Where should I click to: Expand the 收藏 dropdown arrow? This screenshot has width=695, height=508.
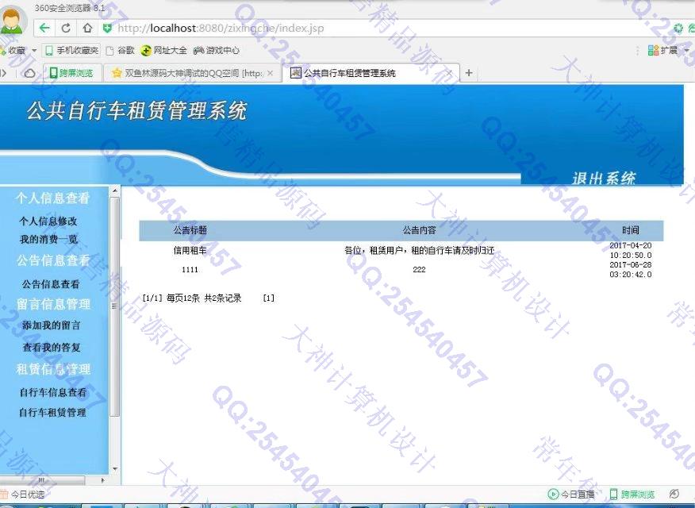pyautogui.click(x=34, y=51)
